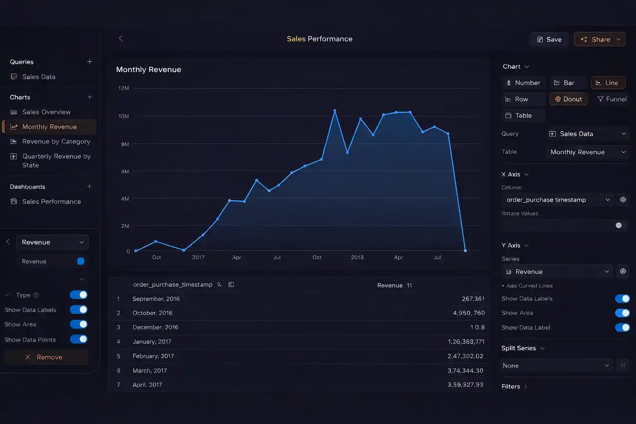
Task: Collapse the Chart section
Action: coord(527,67)
